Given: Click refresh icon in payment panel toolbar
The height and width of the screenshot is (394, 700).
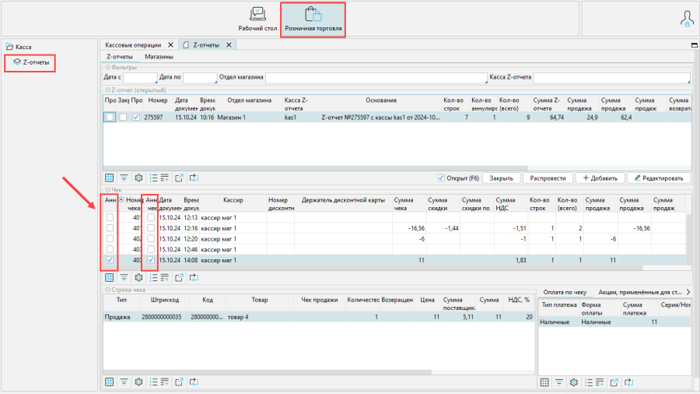Looking at the screenshot, I should (629, 382).
